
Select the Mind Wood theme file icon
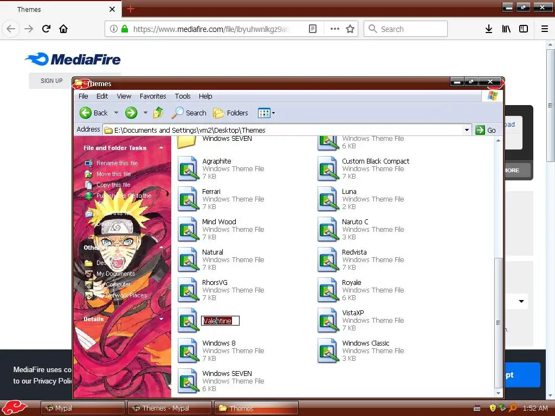188,230
